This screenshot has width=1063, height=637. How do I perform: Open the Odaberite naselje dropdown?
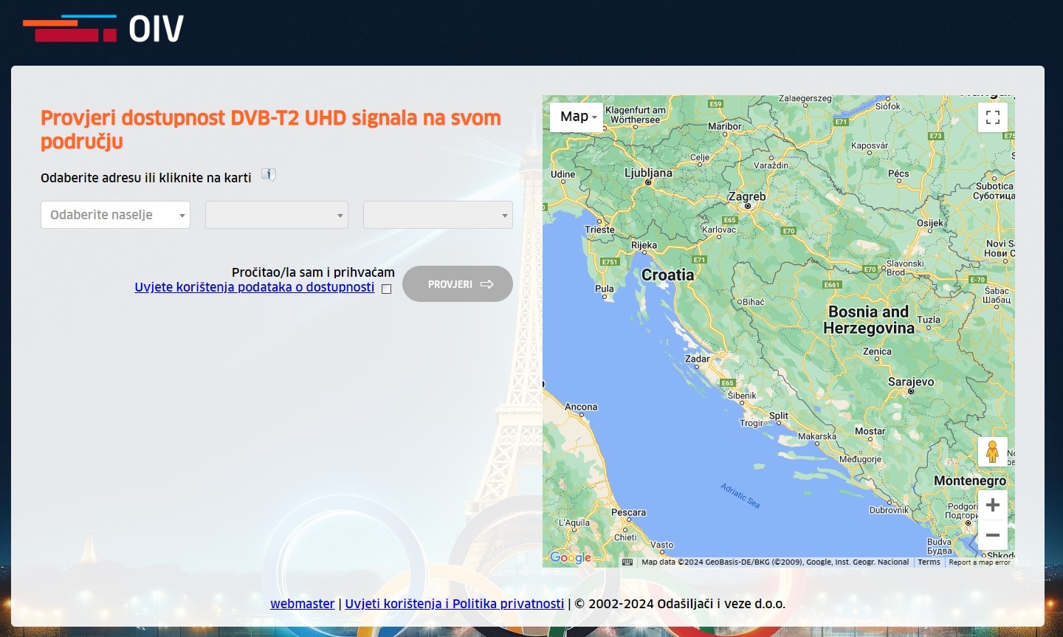[115, 215]
